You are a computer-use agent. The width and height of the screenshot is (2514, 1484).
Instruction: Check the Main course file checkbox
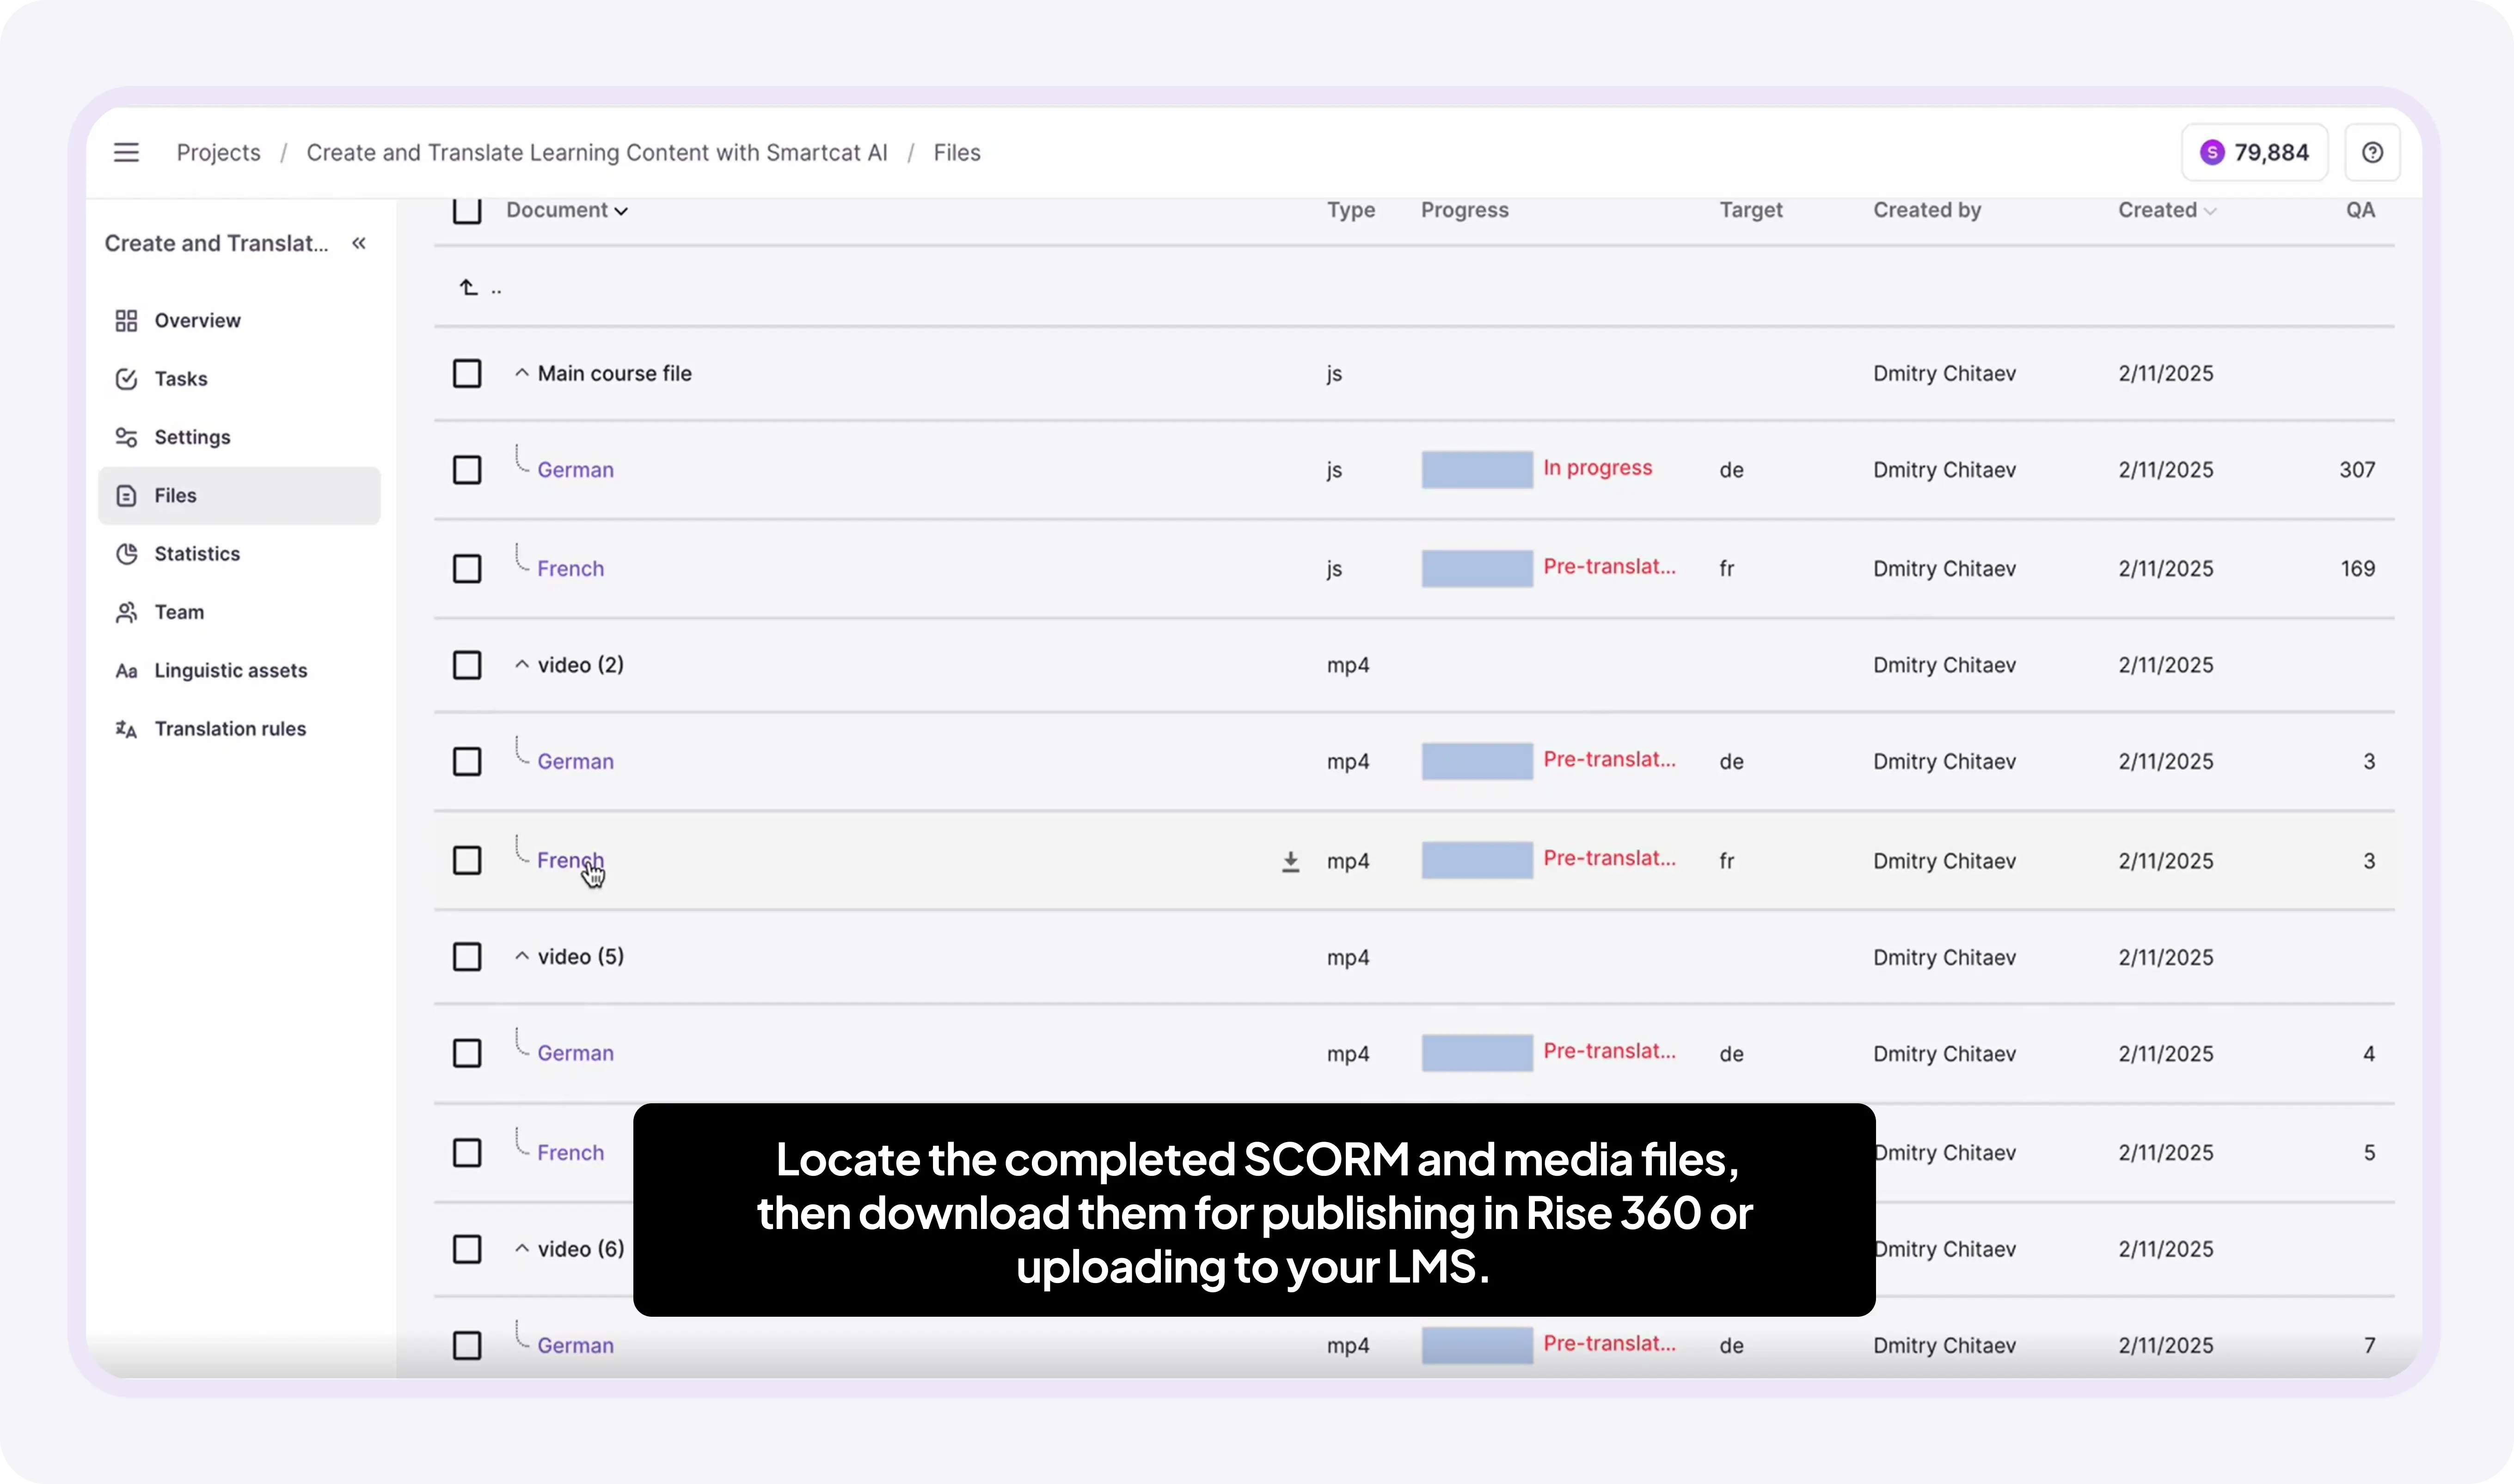tap(467, 374)
